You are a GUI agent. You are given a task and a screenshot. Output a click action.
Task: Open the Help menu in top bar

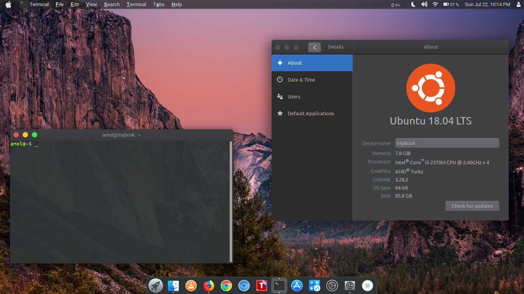[176, 5]
